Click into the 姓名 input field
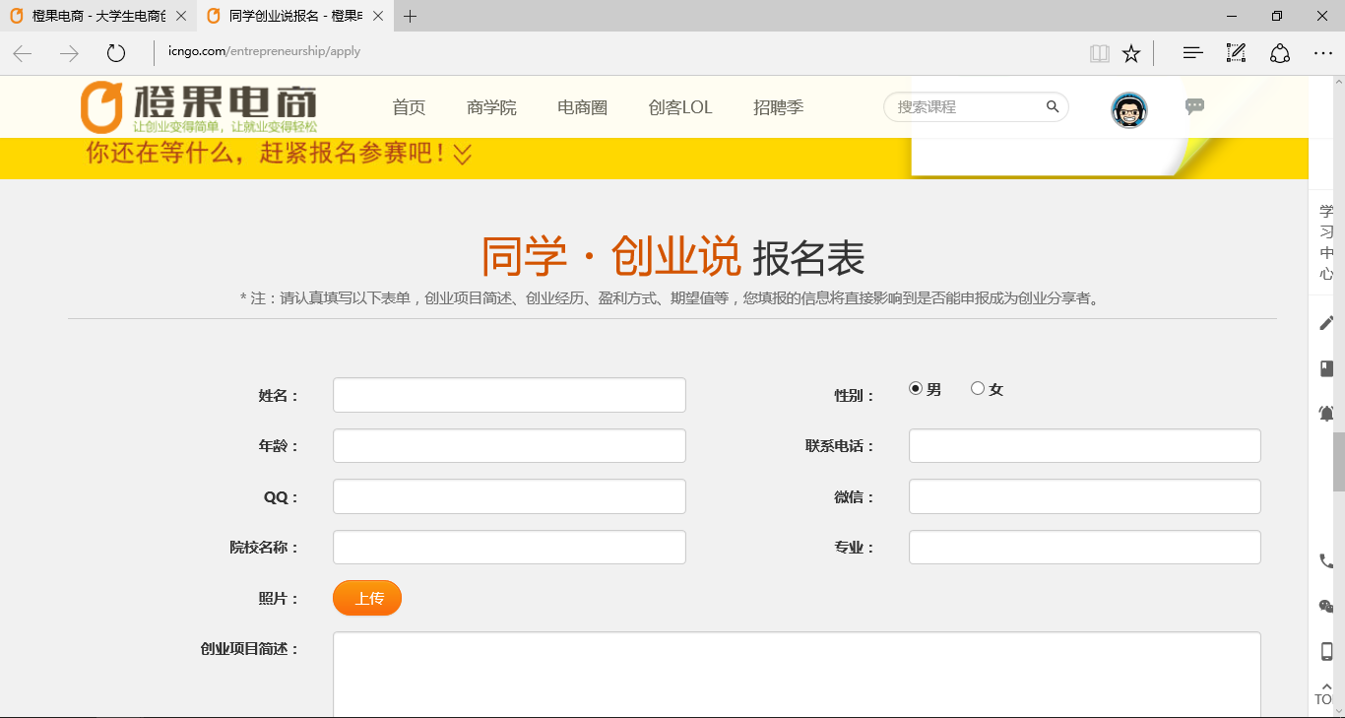 pos(509,395)
